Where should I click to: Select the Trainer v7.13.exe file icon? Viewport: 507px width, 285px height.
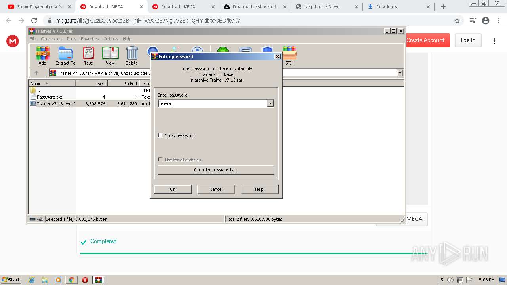(33, 104)
